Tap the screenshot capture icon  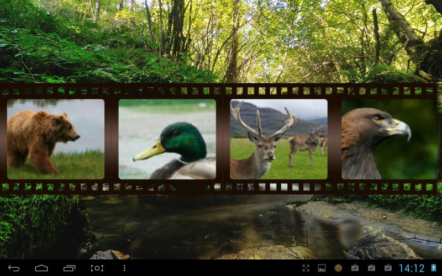[97, 268]
